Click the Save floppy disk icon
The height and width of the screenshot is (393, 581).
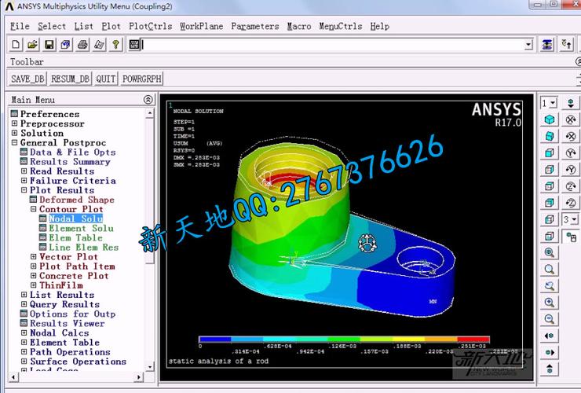(49, 45)
